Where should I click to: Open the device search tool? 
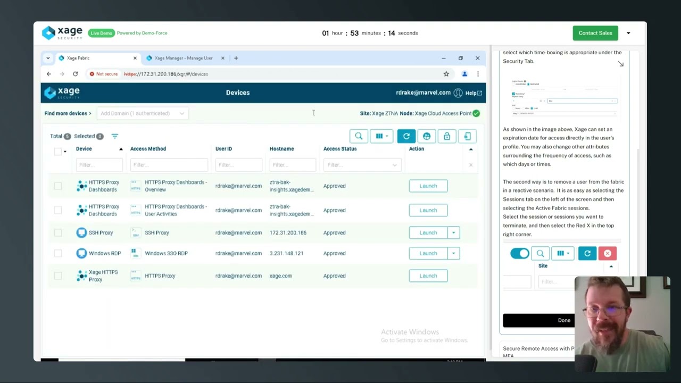tap(359, 136)
